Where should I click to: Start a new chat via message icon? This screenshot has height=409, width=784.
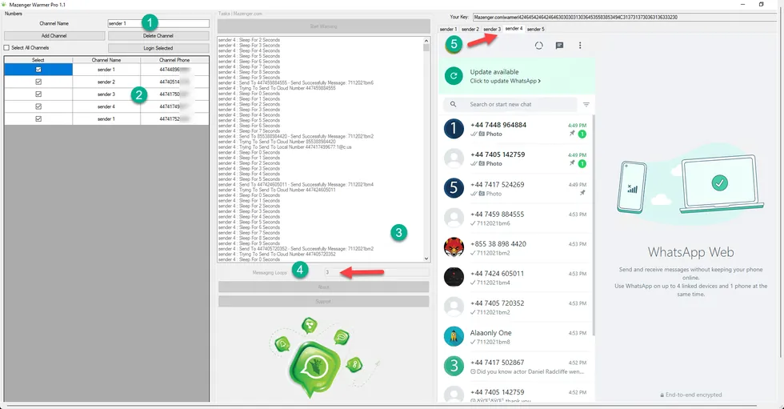click(x=559, y=46)
